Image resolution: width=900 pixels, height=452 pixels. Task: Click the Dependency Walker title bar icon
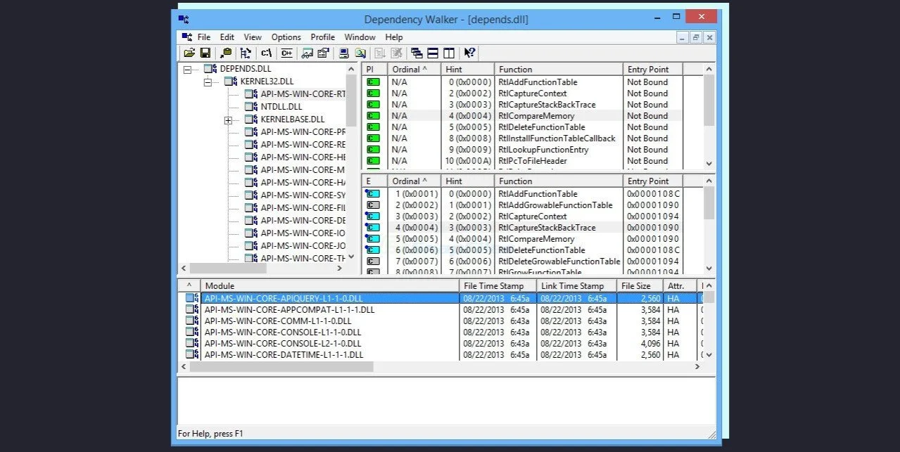pos(183,19)
